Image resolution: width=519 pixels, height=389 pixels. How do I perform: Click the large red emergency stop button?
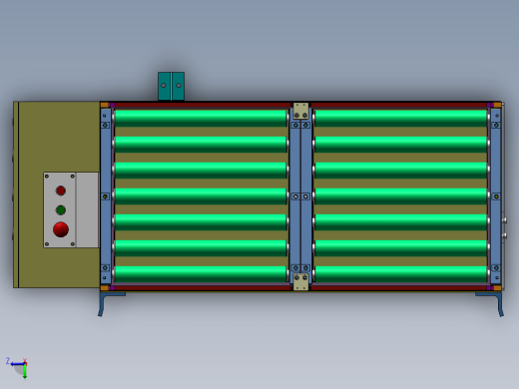coord(61,229)
